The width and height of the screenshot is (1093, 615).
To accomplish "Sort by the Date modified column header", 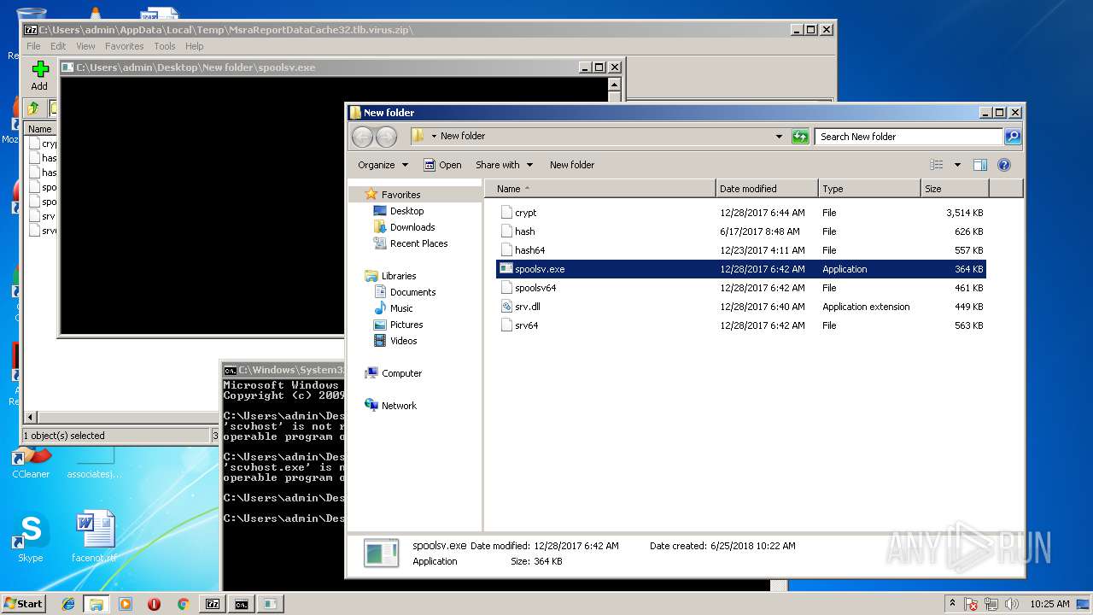I will tap(767, 189).
